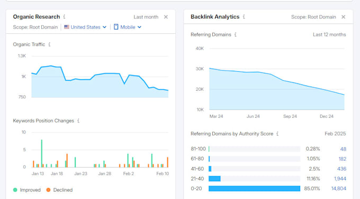Click the 61-80 authority score label
Viewport: 360px width, 199px height.
tap(197, 159)
